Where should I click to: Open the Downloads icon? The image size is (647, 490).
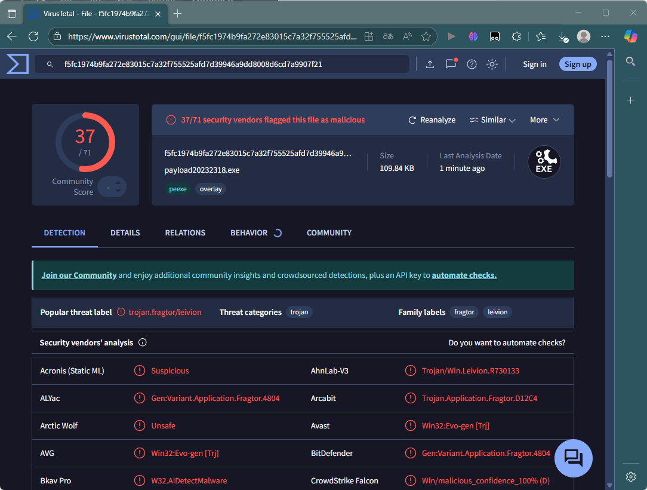coord(563,37)
